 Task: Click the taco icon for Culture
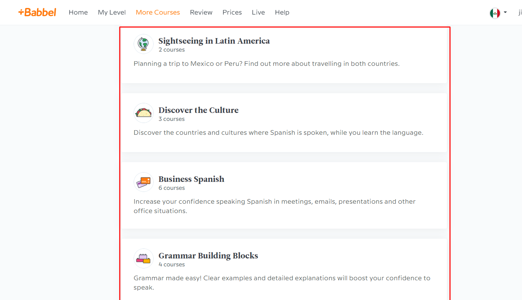pos(143,113)
